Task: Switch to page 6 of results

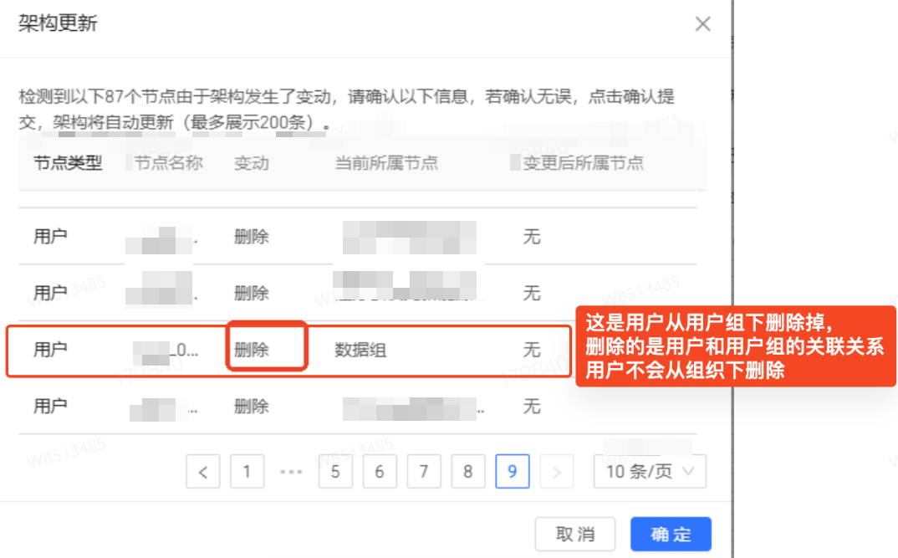Action: coord(380,472)
